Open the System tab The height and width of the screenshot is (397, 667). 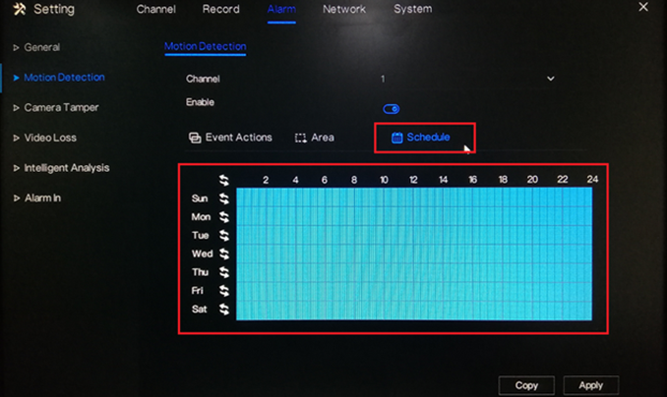click(x=412, y=9)
